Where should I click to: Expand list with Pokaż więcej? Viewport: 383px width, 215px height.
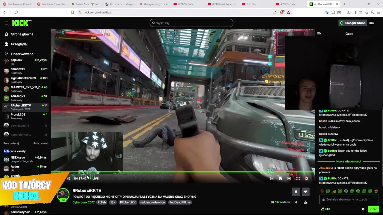pos(11,143)
